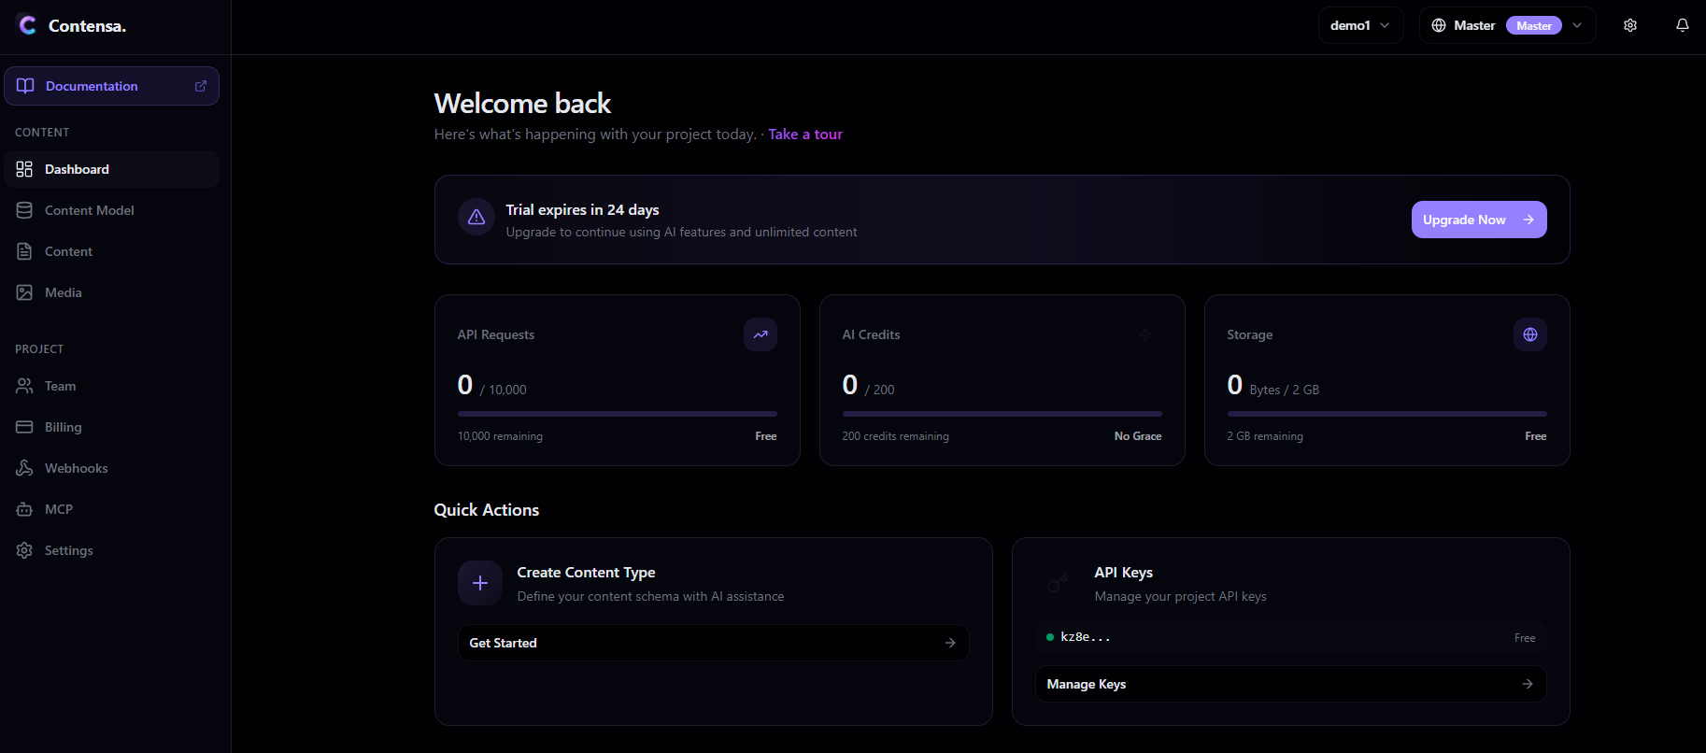Click the API Requests progress bar

618,414
